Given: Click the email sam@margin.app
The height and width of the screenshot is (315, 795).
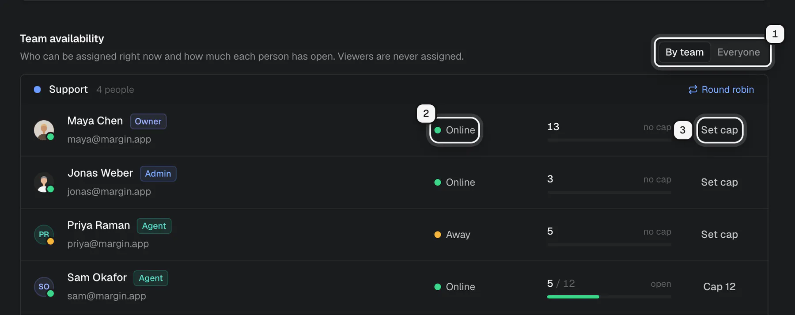Looking at the screenshot, I should coord(106,296).
